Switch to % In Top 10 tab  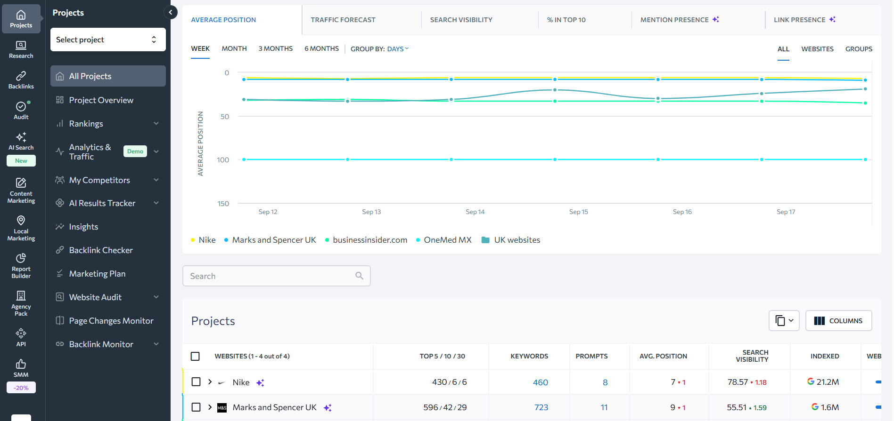coord(566,20)
